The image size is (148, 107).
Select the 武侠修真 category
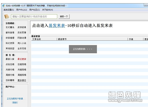[x=22, y=27]
